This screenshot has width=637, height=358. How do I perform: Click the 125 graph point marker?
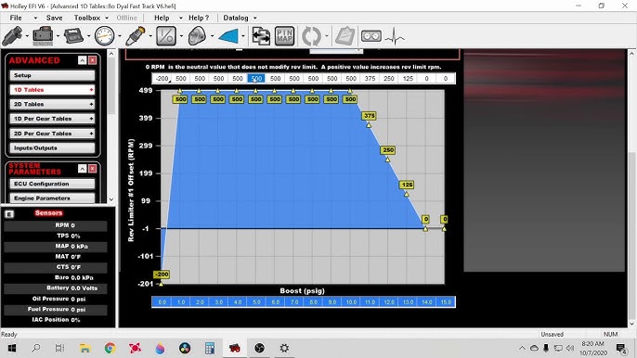407,194
